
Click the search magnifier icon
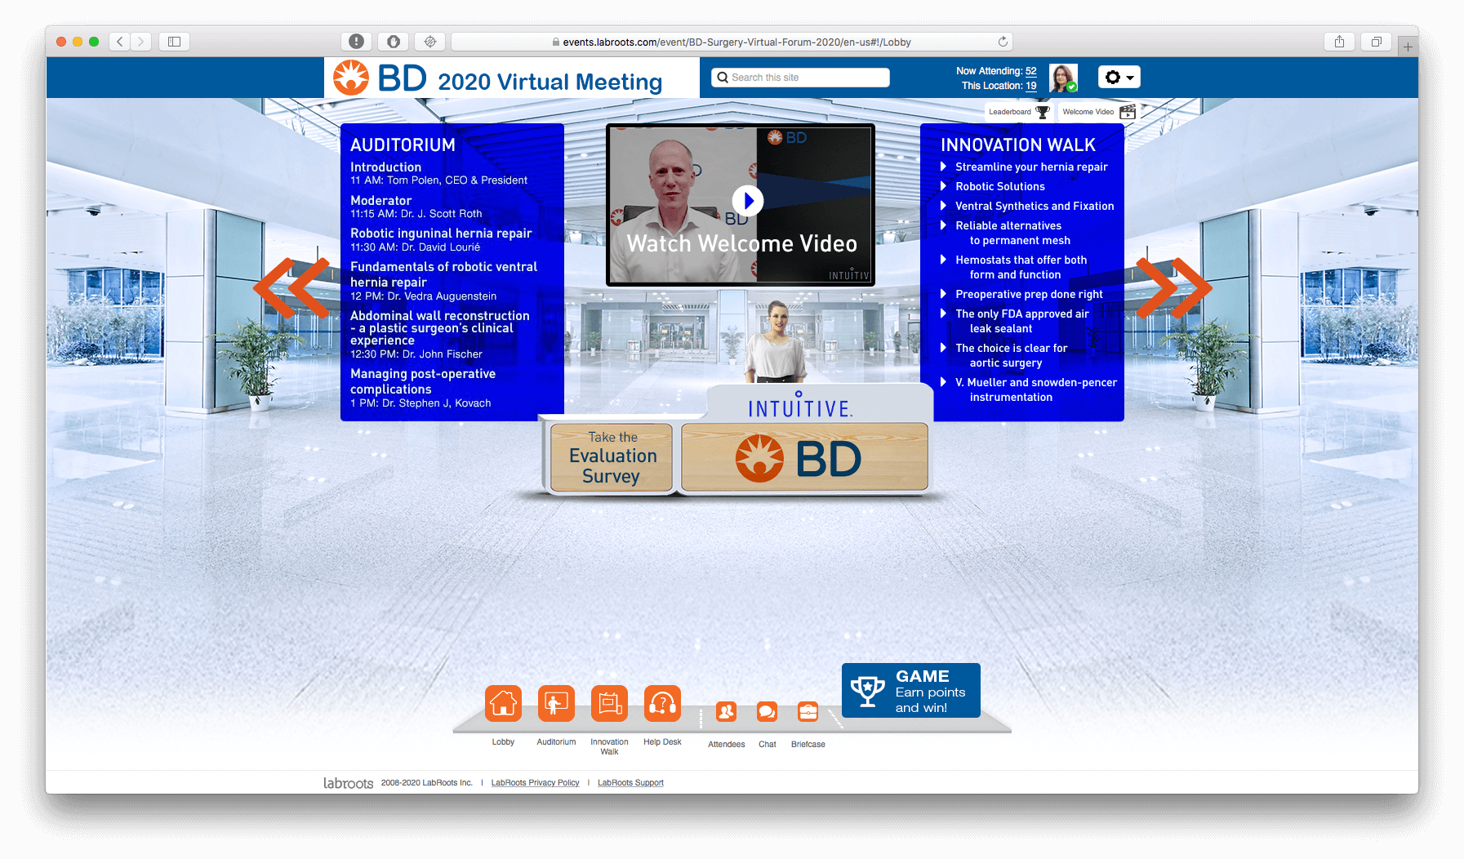[723, 78]
